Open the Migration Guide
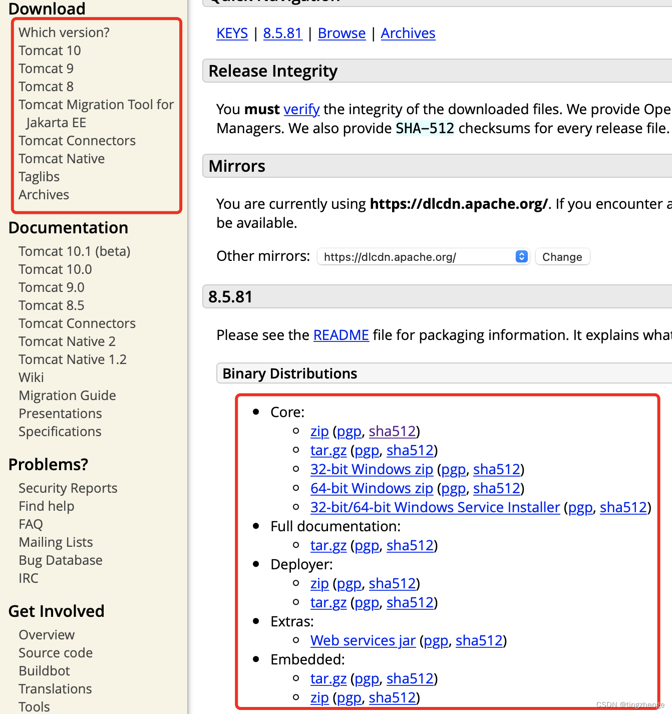Image resolution: width=672 pixels, height=714 pixels. [67, 396]
